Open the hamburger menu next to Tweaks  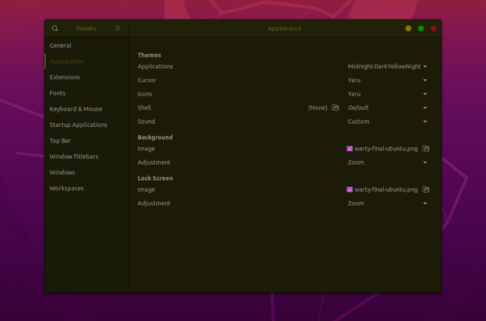(x=117, y=28)
